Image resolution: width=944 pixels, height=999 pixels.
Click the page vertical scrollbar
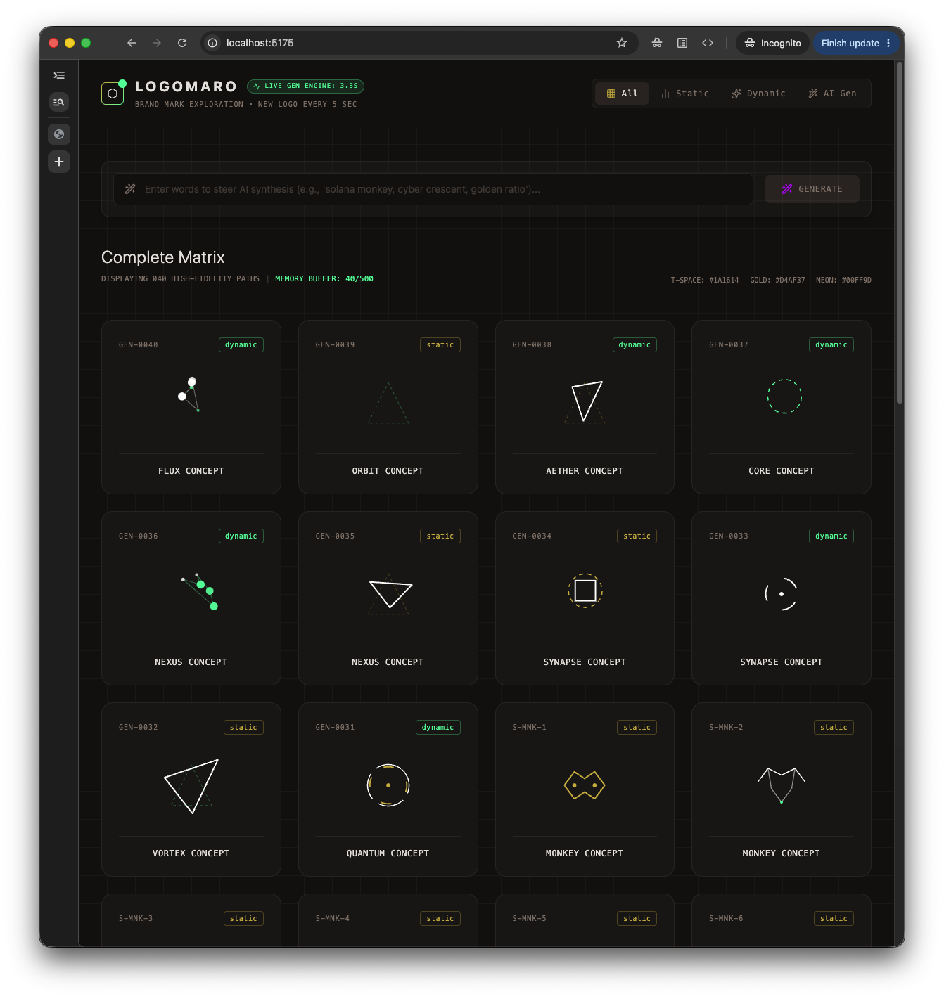(x=899, y=232)
